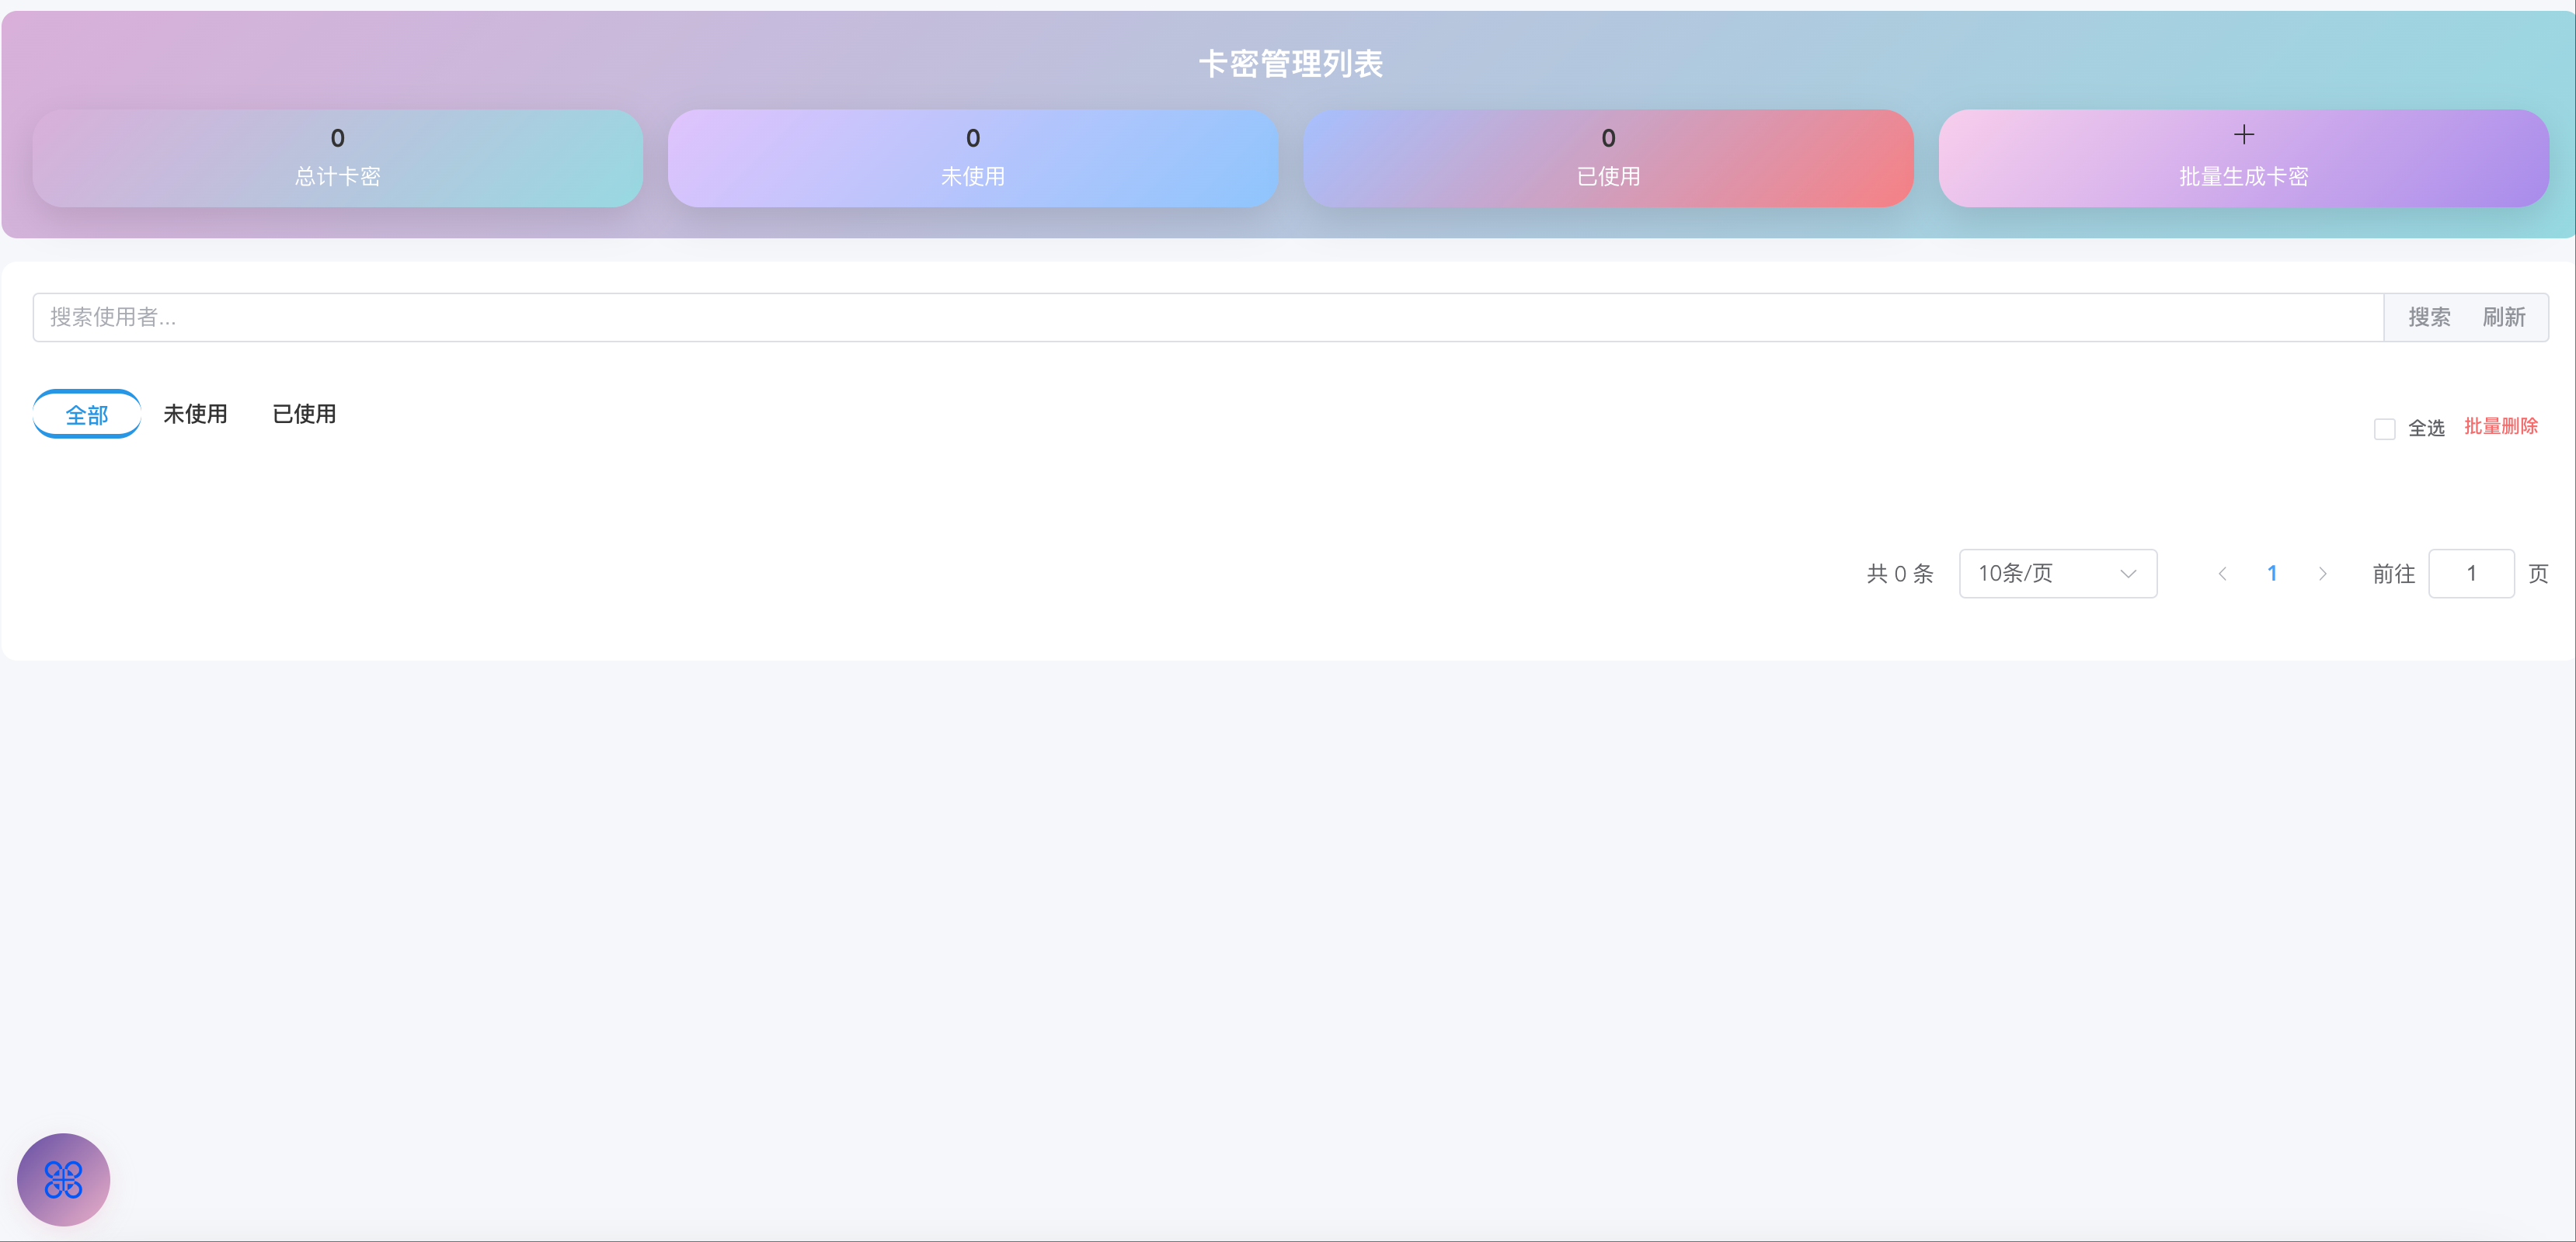The image size is (2576, 1242).
Task: Click the 已使用 statistics card at top
Action: pos(1607,158)
